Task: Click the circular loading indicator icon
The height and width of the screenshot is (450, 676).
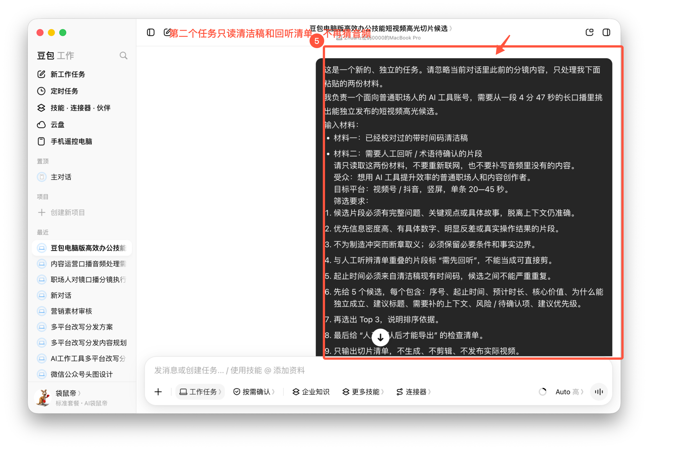Action: tap(542, 392)
